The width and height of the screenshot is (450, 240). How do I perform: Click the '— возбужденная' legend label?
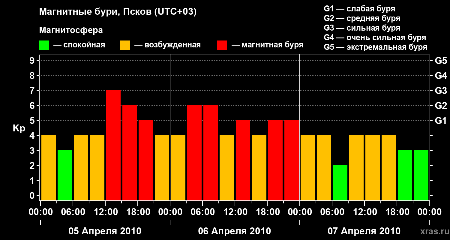(167, 45)
